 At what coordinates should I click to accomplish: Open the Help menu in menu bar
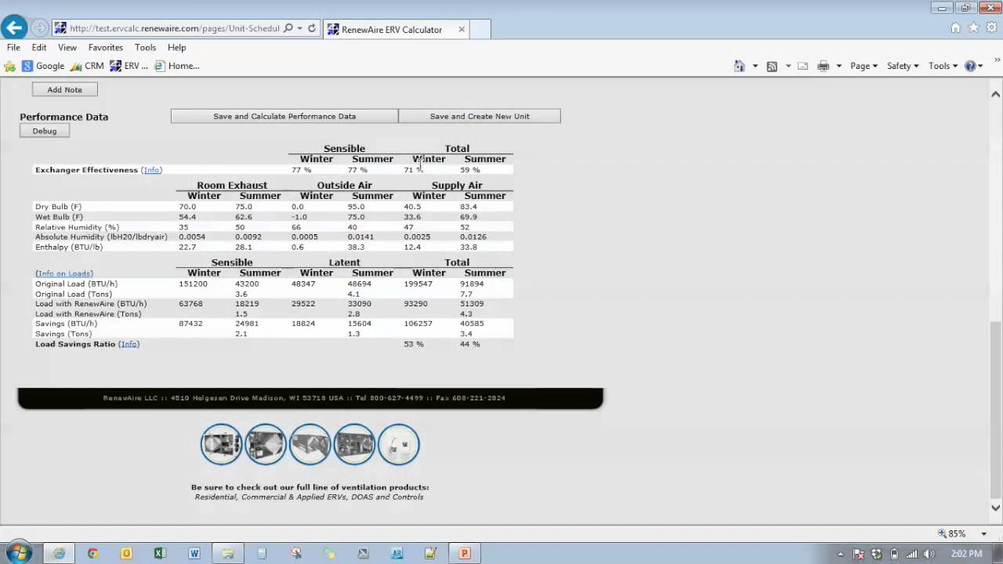176,47
